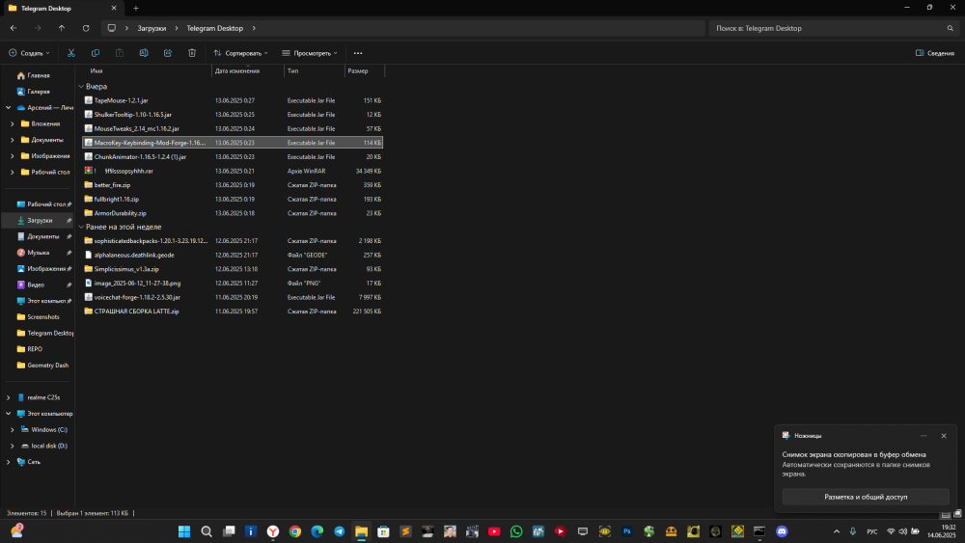
Task: Open the Создать dropdown
Action: [30, 53]
